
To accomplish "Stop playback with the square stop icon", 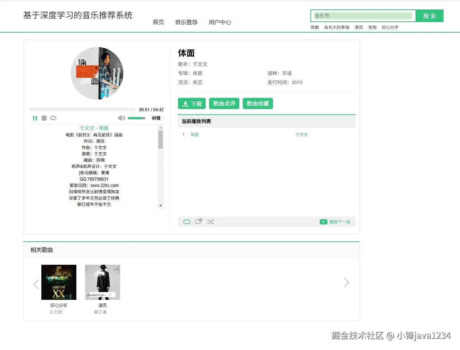I will point(44,118).
